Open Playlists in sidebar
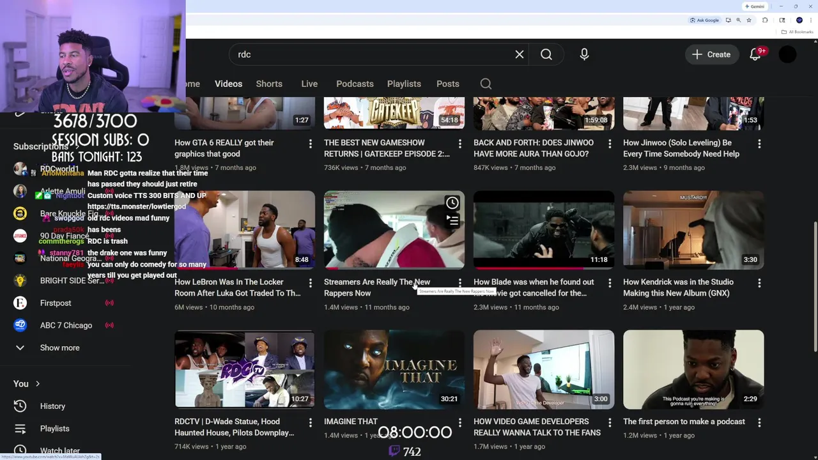Image resolution: width=818 pixels, height=460 pixels. 64,428
